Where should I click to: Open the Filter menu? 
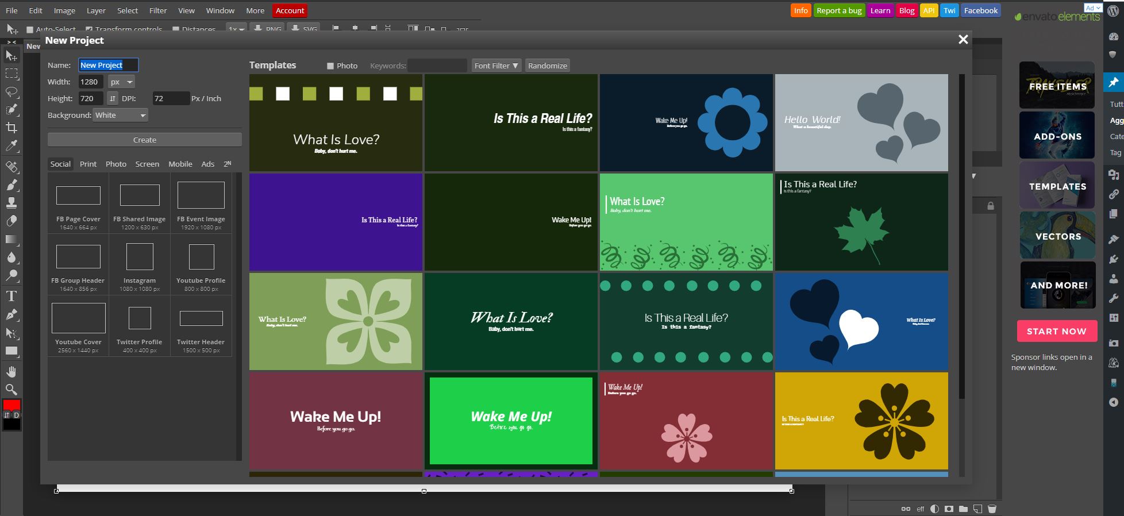coord(158,10)
